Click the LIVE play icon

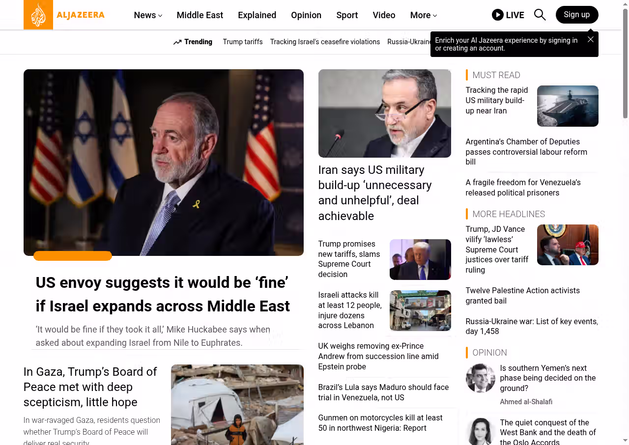pyautogui.click(x=497, y=15)
